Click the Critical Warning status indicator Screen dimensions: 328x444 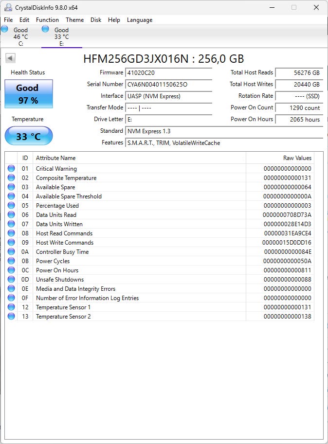coord(11,169)
